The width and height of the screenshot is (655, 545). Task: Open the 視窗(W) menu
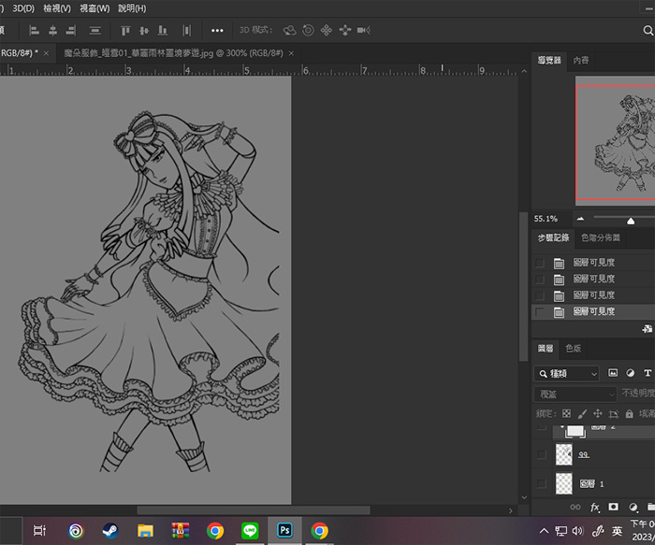95,8
